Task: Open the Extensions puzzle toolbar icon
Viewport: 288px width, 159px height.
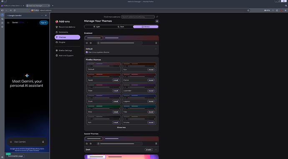Action: (277, 10)
